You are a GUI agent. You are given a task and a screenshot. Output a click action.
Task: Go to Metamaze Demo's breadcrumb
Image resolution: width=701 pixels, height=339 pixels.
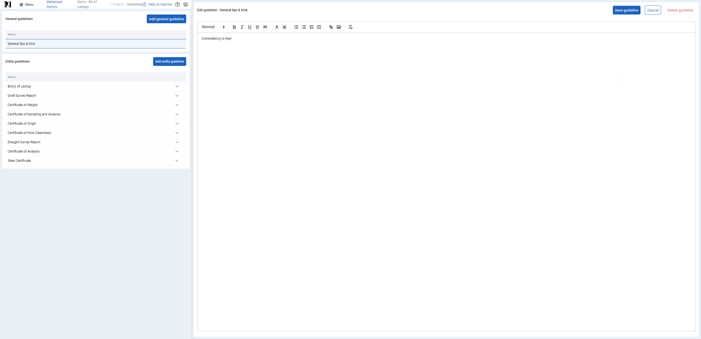point(54,4)
